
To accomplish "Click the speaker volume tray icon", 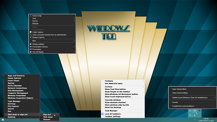I will point(195,111).
